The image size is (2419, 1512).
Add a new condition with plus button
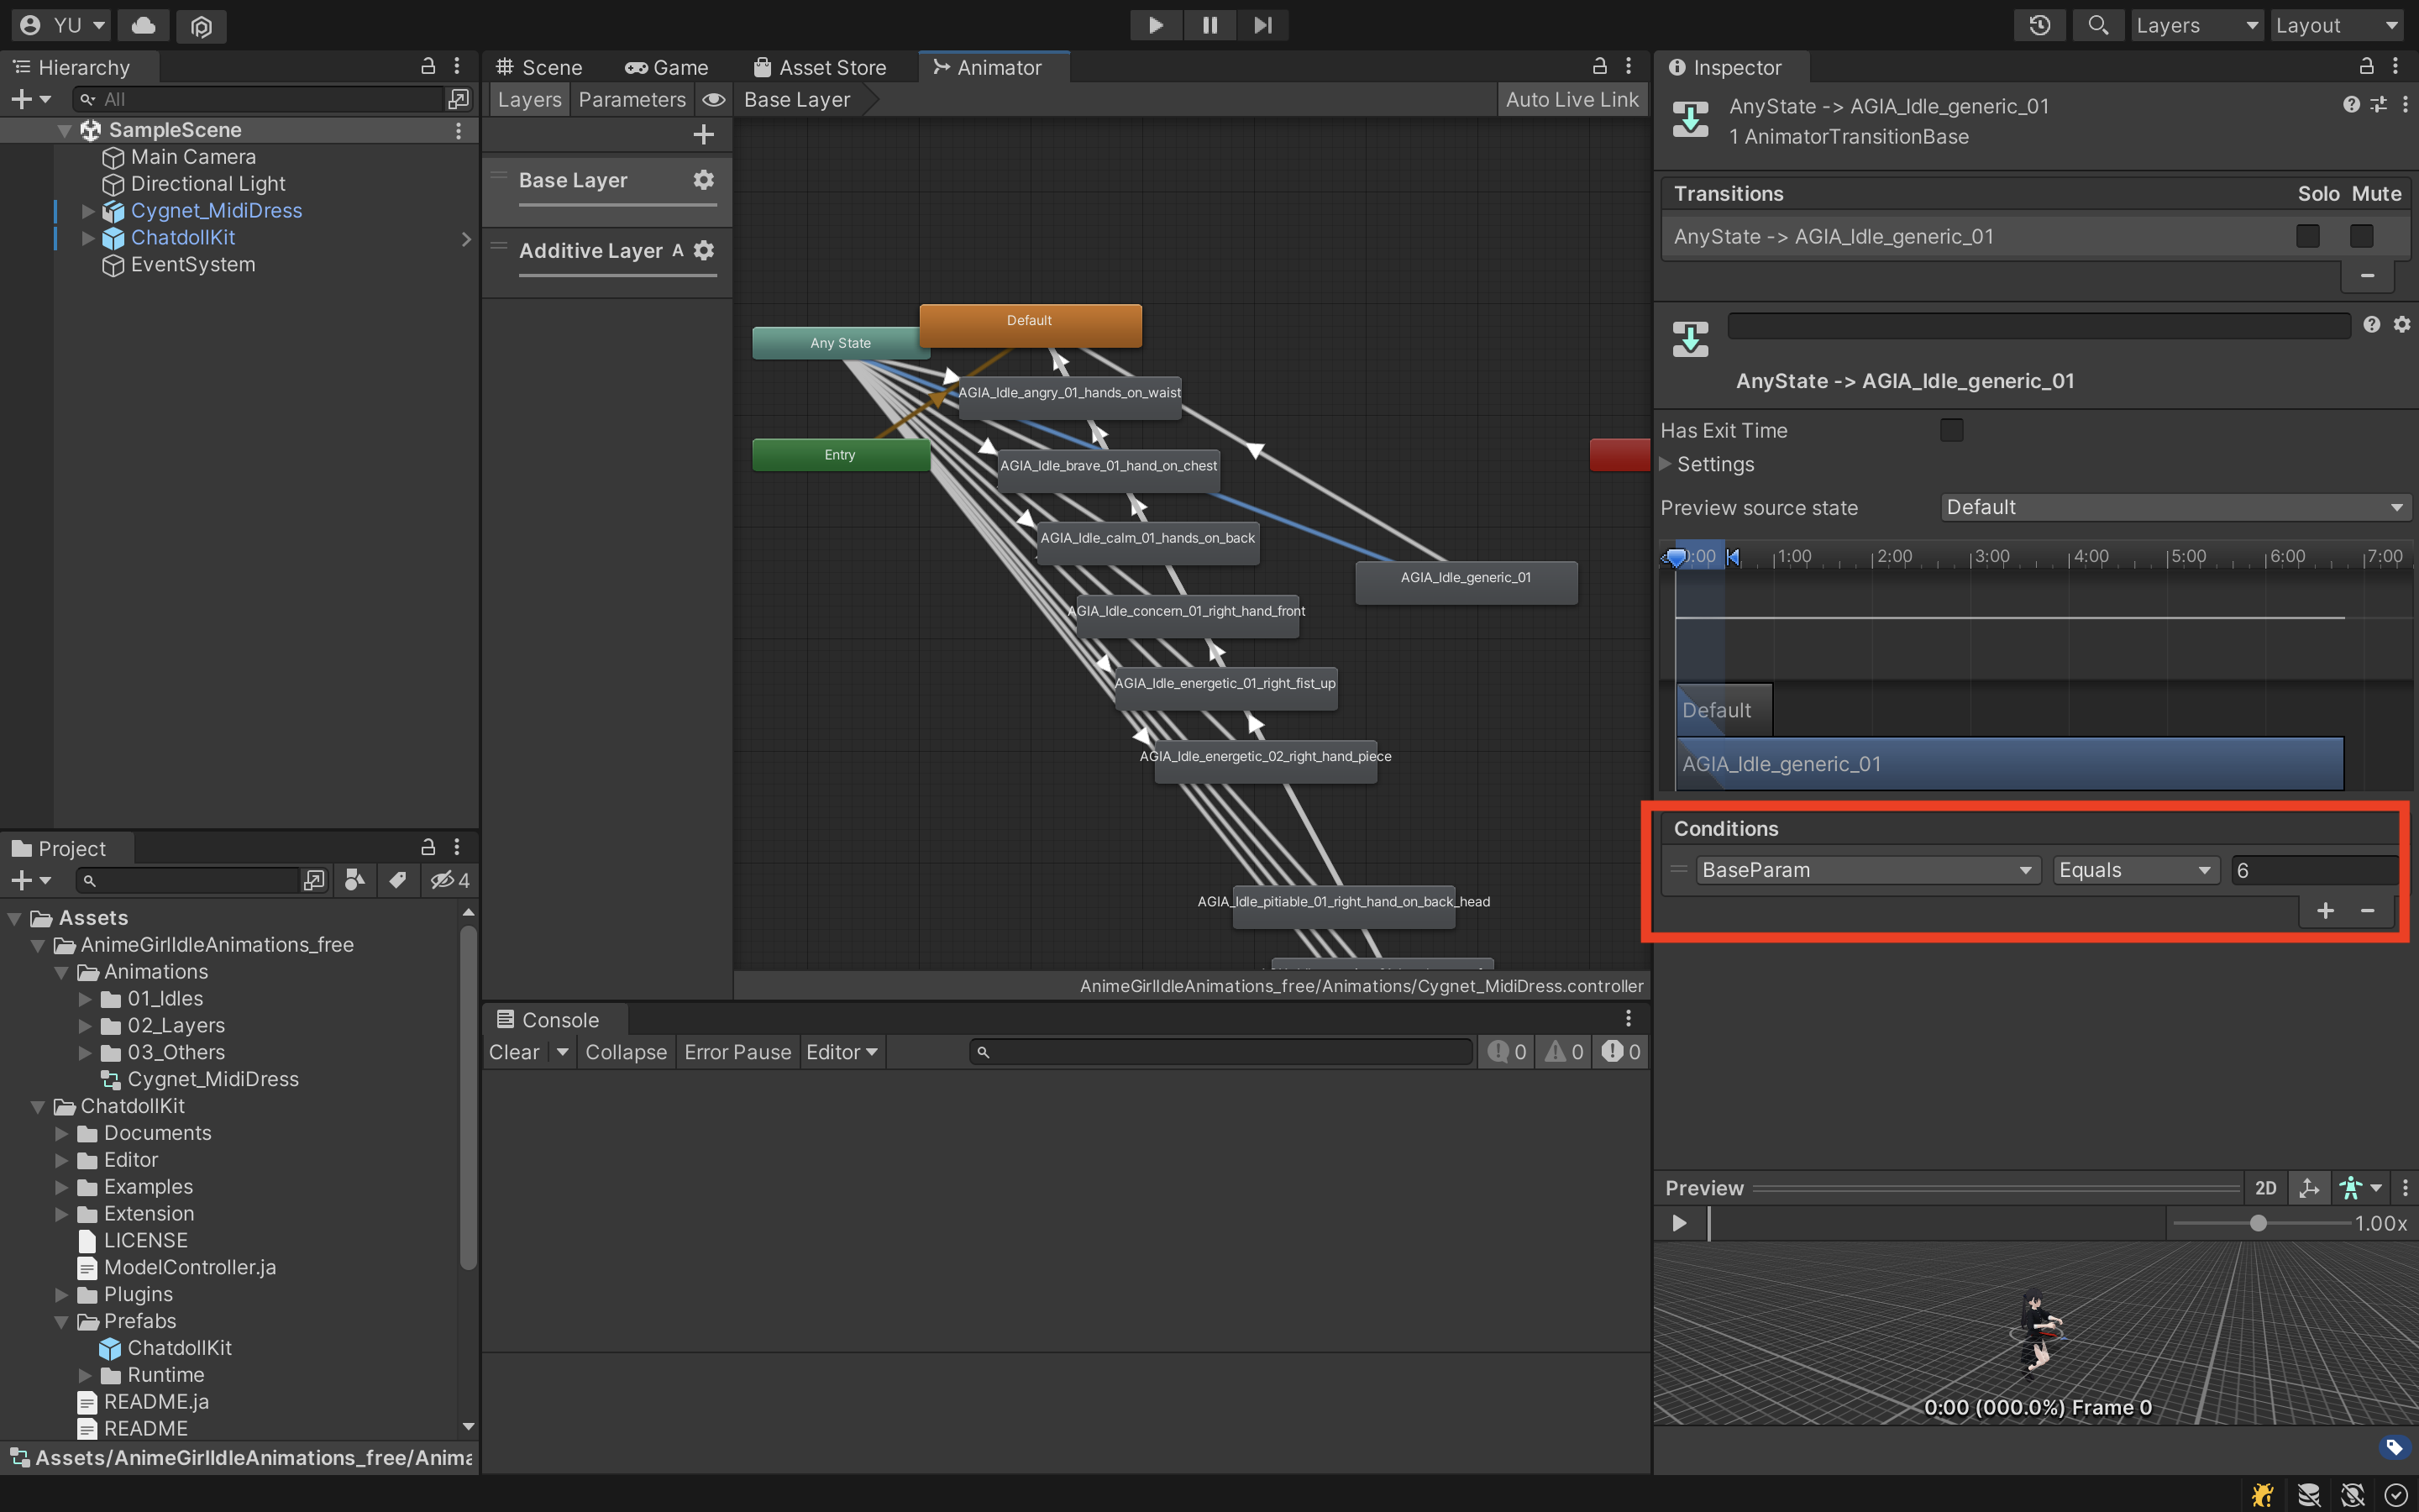pos(2325,910)
